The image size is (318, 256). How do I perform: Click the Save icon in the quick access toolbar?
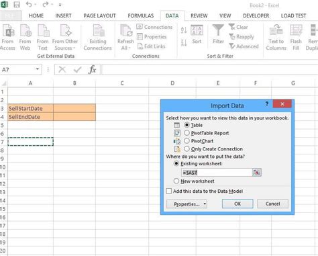17,5
